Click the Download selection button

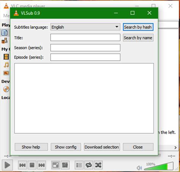tap(102, 147)
